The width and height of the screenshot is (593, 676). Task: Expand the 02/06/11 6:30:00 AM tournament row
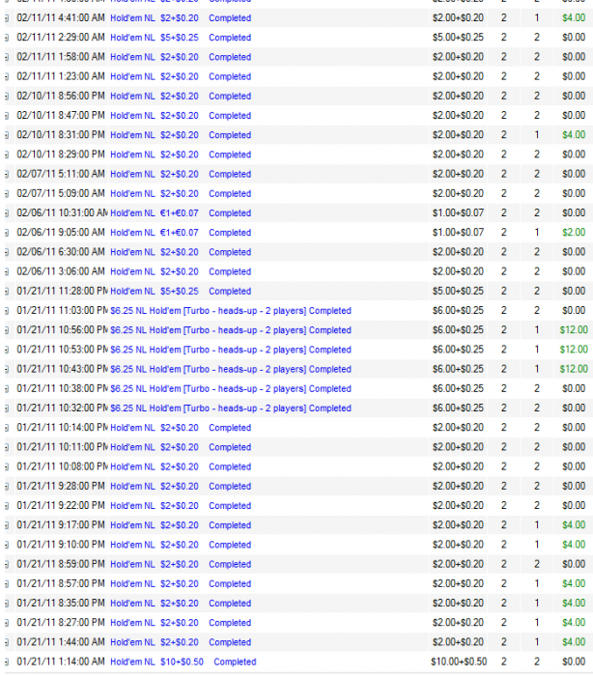(7, 252)
